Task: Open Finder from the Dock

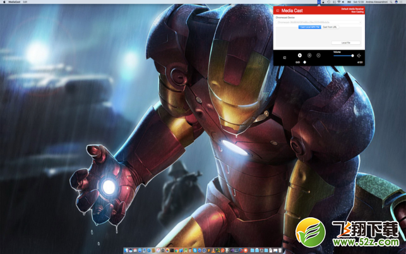Action: pyautogui.click(x=126, y=251)
